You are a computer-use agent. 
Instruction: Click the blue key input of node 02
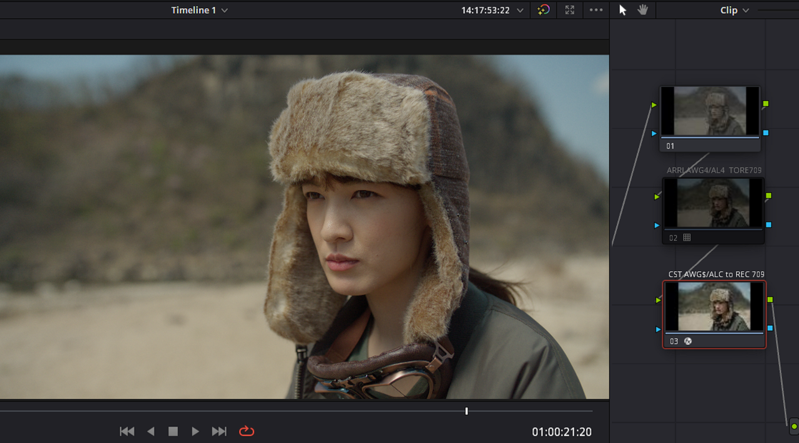657,225
